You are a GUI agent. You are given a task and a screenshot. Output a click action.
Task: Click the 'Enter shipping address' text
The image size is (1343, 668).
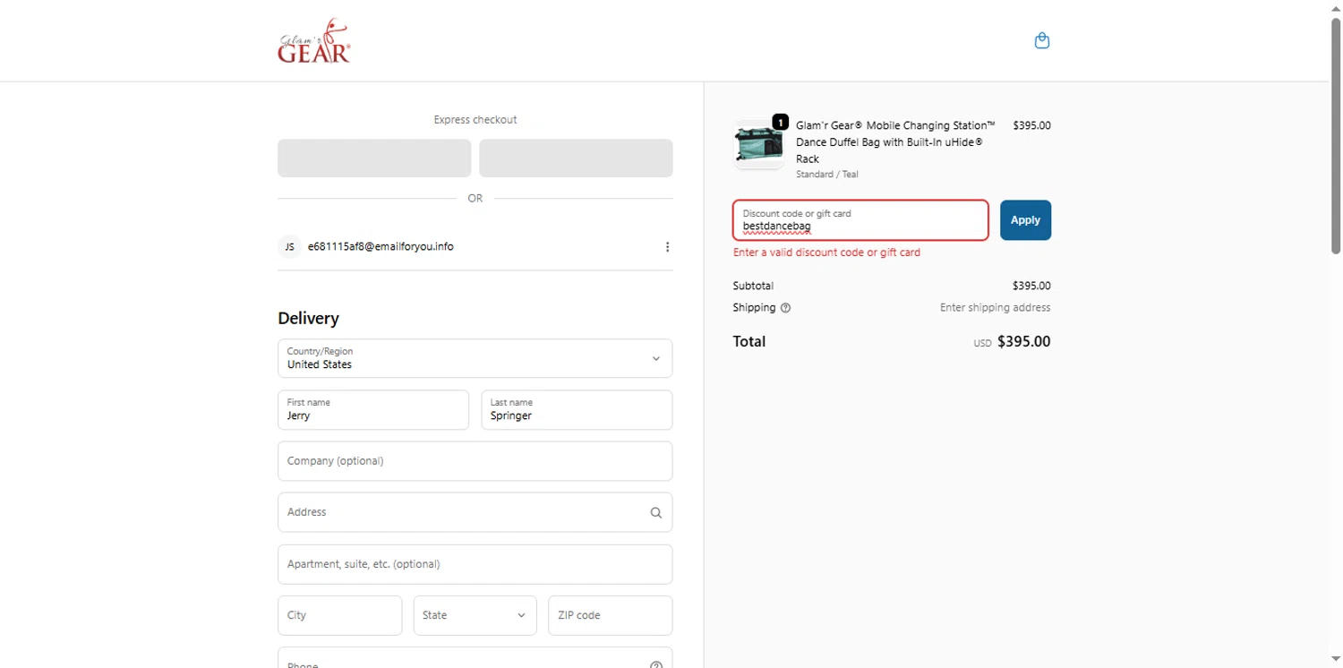995,308
